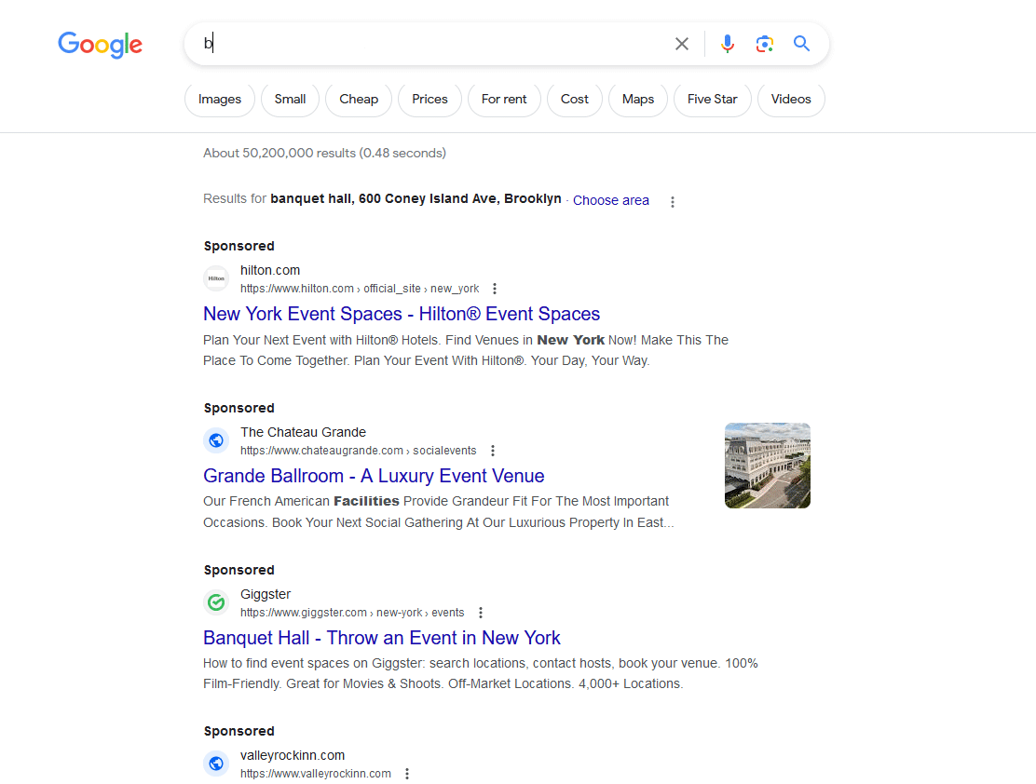
Task: Click The Chateau Grande site name
Action: [304, 432]
